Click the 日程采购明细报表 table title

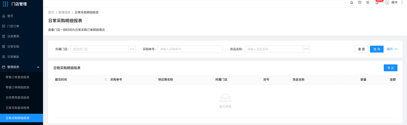[x=67, y=68]
